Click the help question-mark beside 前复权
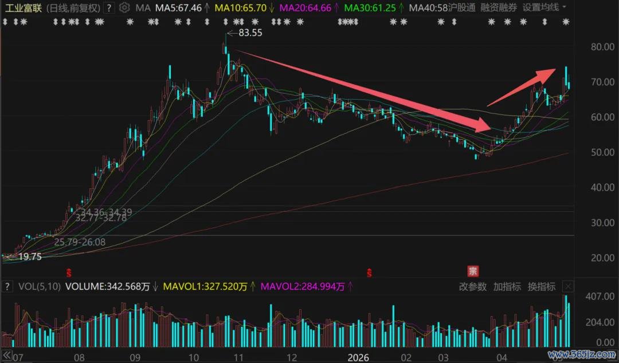The height and width of the screenshot is (363, 619). [109, 7]
